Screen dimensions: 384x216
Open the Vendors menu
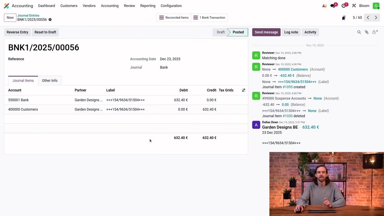(89, 6)
